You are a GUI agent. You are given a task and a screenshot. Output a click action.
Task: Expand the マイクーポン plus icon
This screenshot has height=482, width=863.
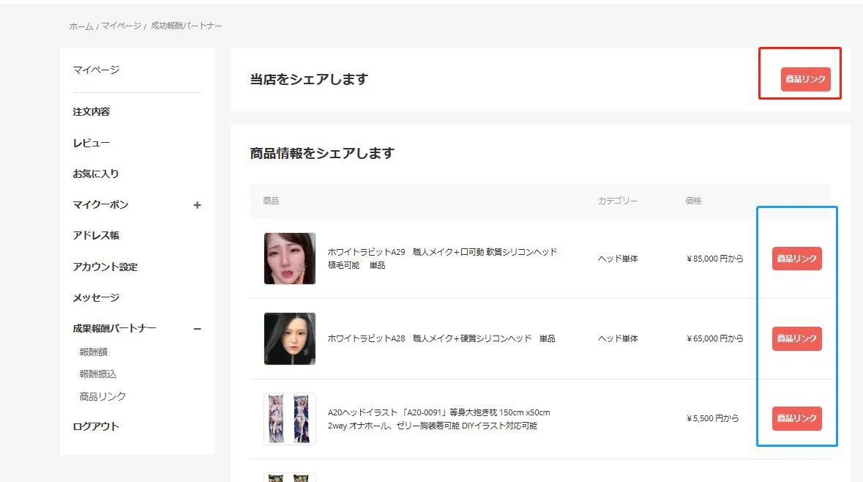click(197, 205)
